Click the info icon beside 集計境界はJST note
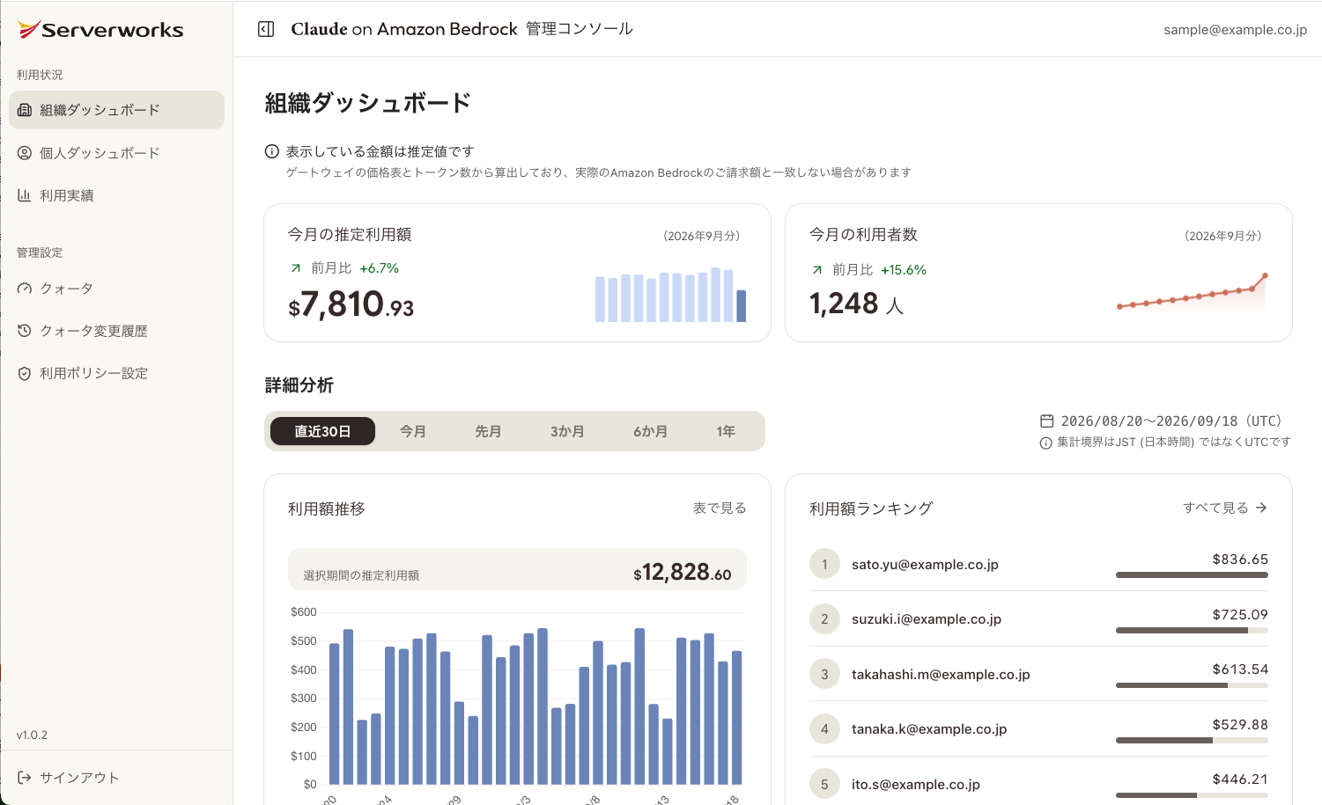 (1045, 443)
